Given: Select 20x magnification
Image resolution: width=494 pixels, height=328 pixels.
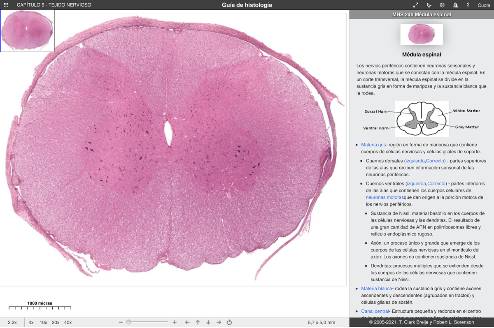Looking at the screenshot, I should [x=56, y=322].
